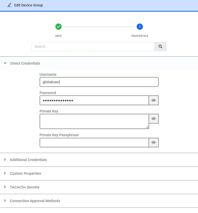The height and width of the screenshot is (213, 198).
Task: Reveal the Private Key contents
Action: pyautogui.click(x=153, y=119)
